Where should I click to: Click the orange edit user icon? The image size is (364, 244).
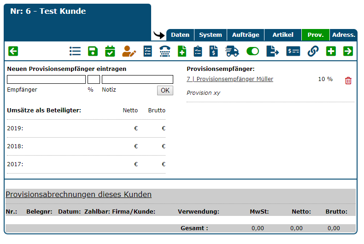pyautogui.click(x=129, y=51)
